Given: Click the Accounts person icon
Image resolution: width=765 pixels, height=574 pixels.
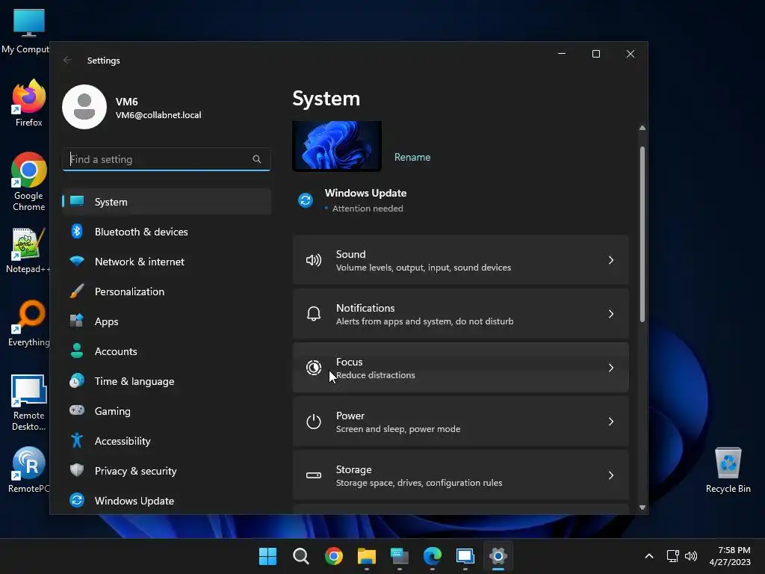Looking at the screenshot, I should point(77,351).
